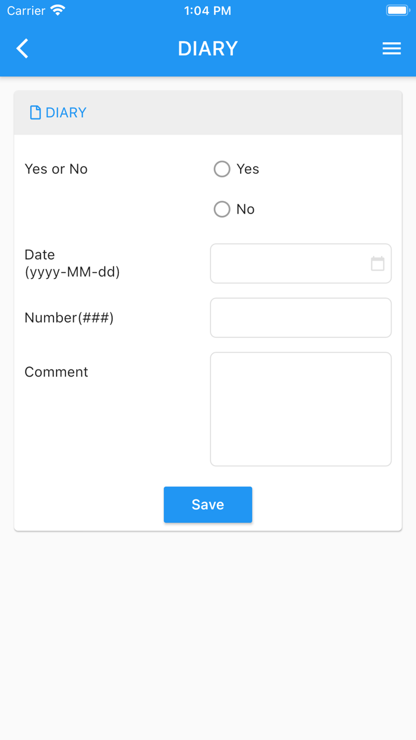Viewport: 416px width, 740px height.
Task: Tap the DIARY page title
Action: [208, 49]
